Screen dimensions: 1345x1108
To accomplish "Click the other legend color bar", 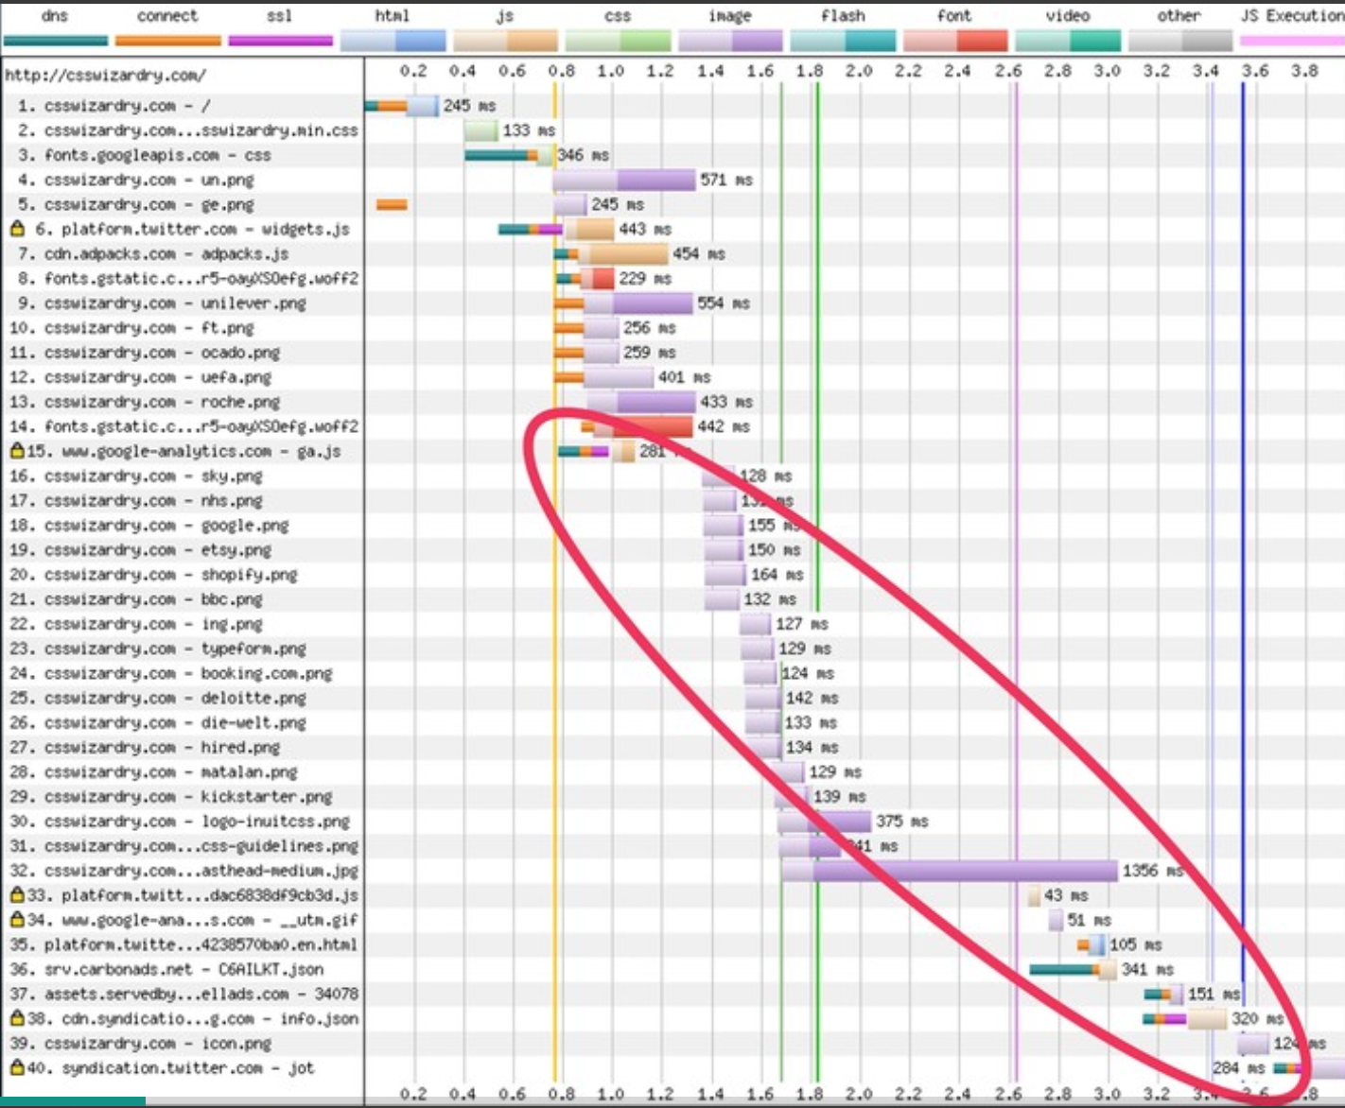I will coord(1180,40).
